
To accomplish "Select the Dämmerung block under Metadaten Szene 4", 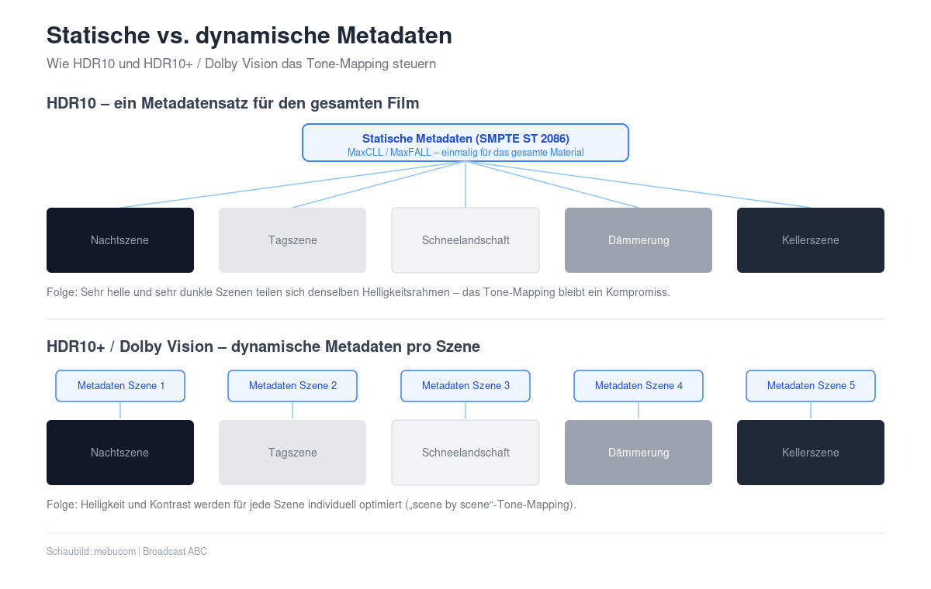I will point(639,453).
